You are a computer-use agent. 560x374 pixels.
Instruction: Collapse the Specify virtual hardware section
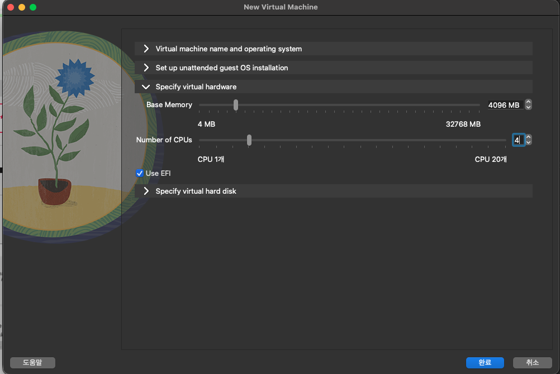333,87
